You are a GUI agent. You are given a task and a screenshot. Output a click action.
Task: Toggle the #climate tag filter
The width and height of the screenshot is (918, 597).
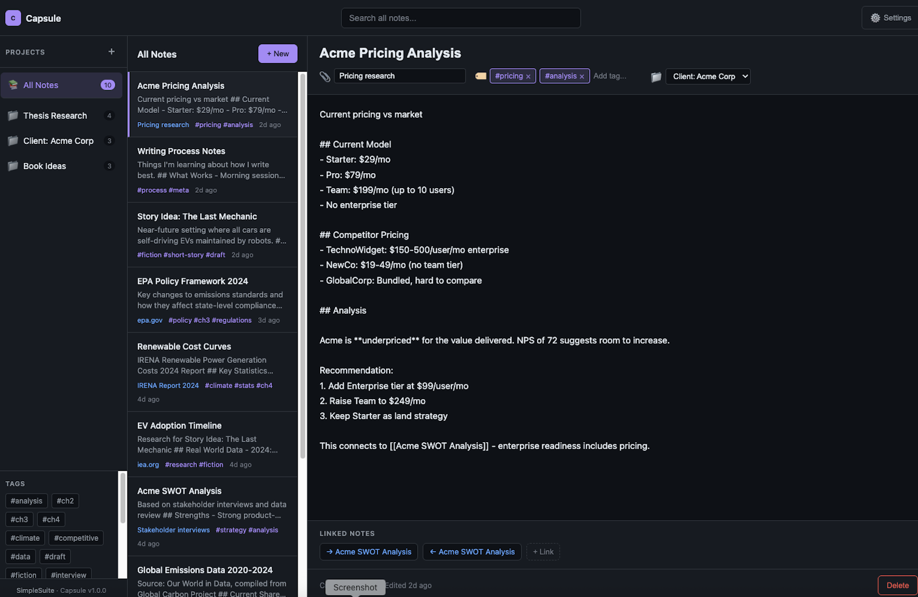(x=25, y=537)
